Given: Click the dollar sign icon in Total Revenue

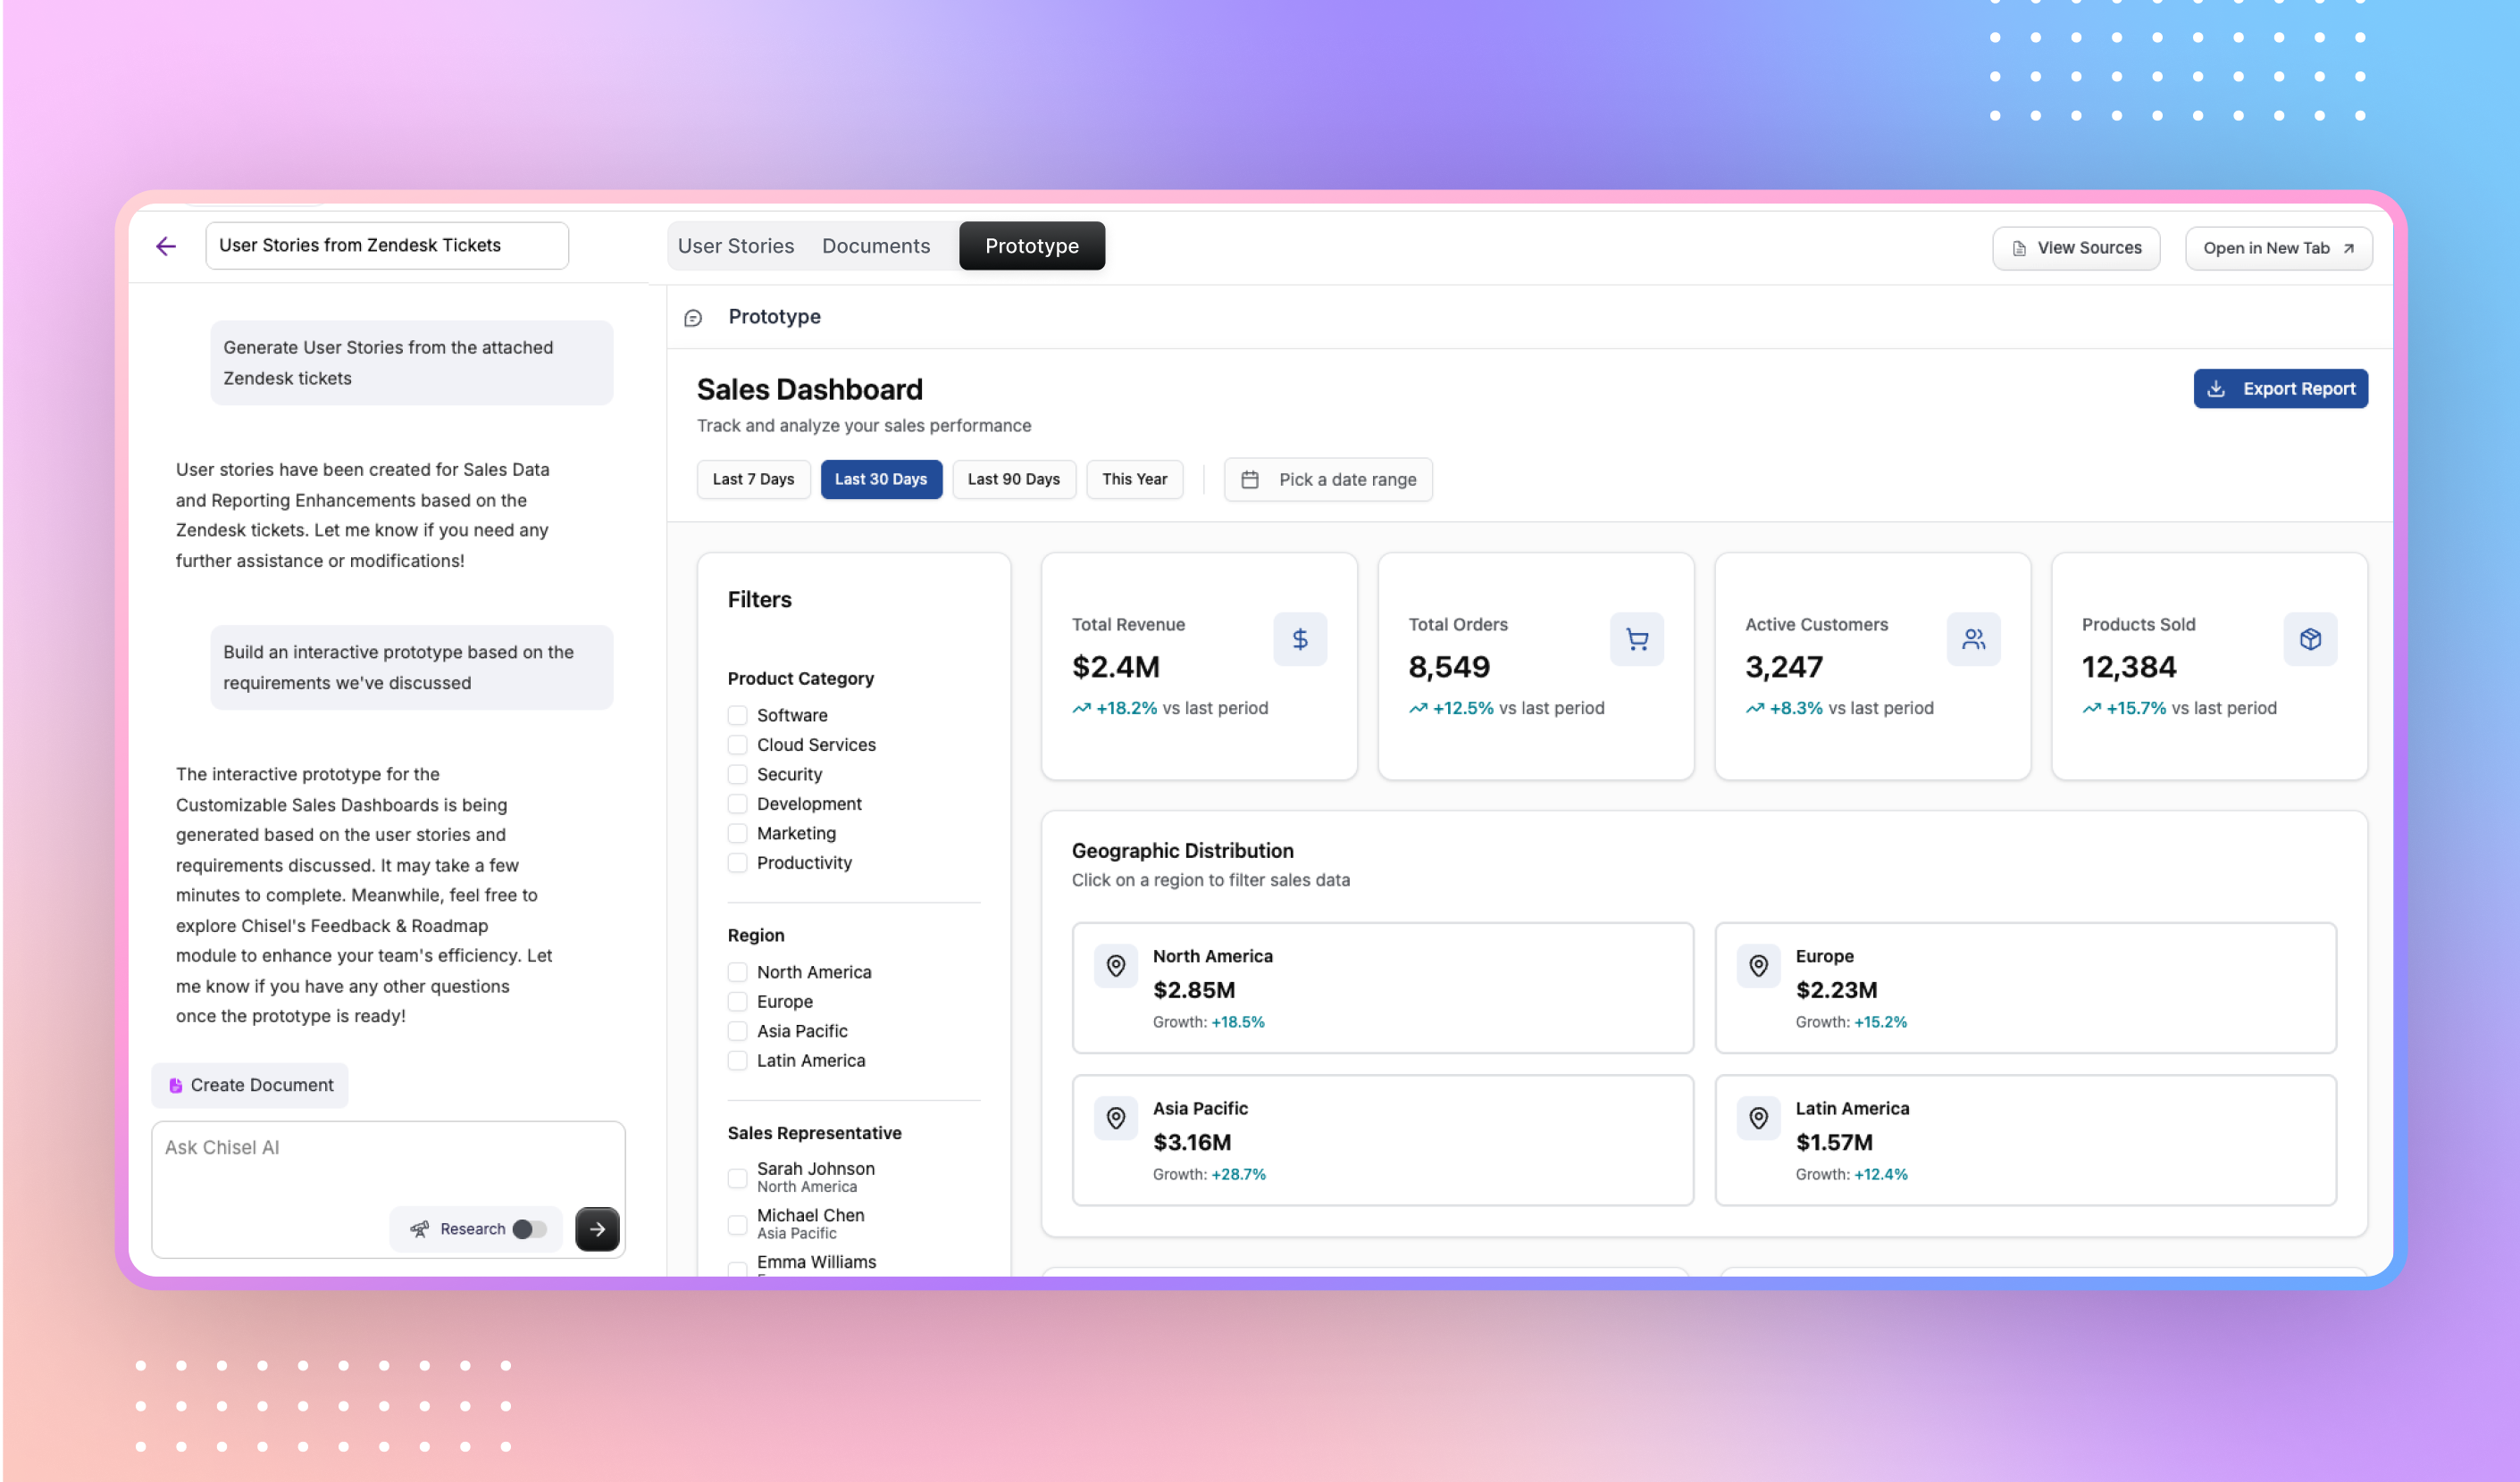Looking at the screenshot, I should (1299, 638).
